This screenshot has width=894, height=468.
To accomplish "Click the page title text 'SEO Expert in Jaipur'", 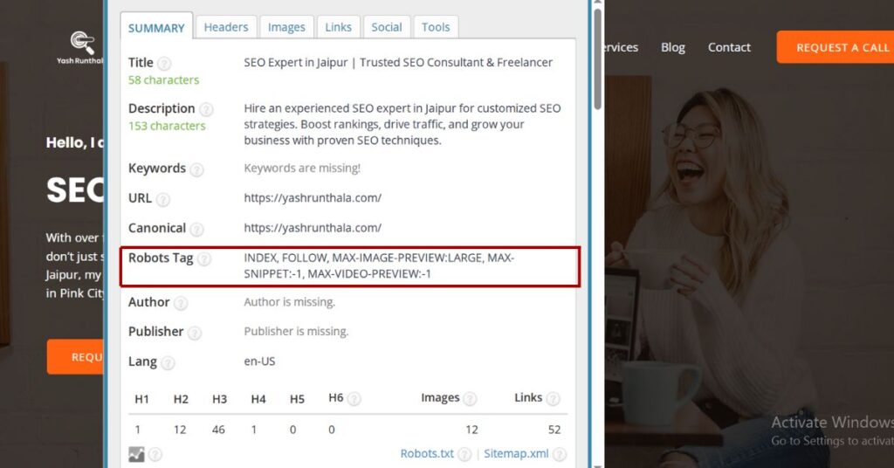I will point(295,62).
